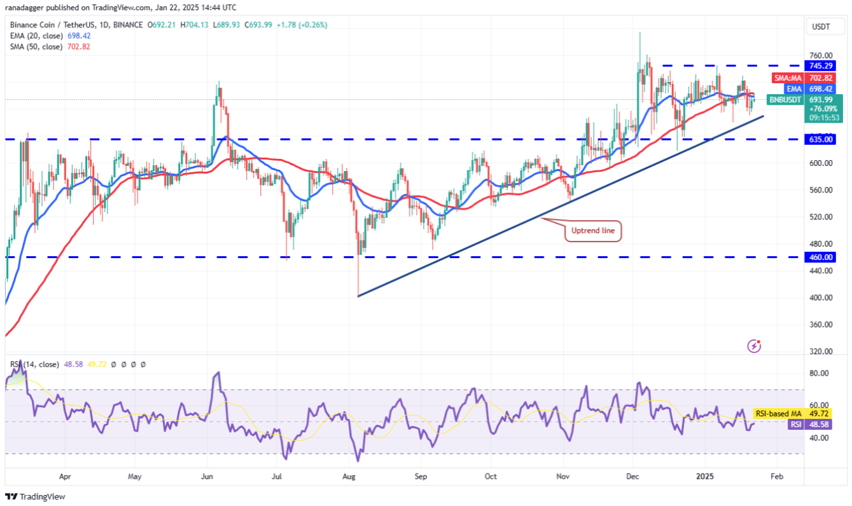Click the Apr label on the time axis
The width and height of the screenshot is (852, 506).
click(64, 475)
